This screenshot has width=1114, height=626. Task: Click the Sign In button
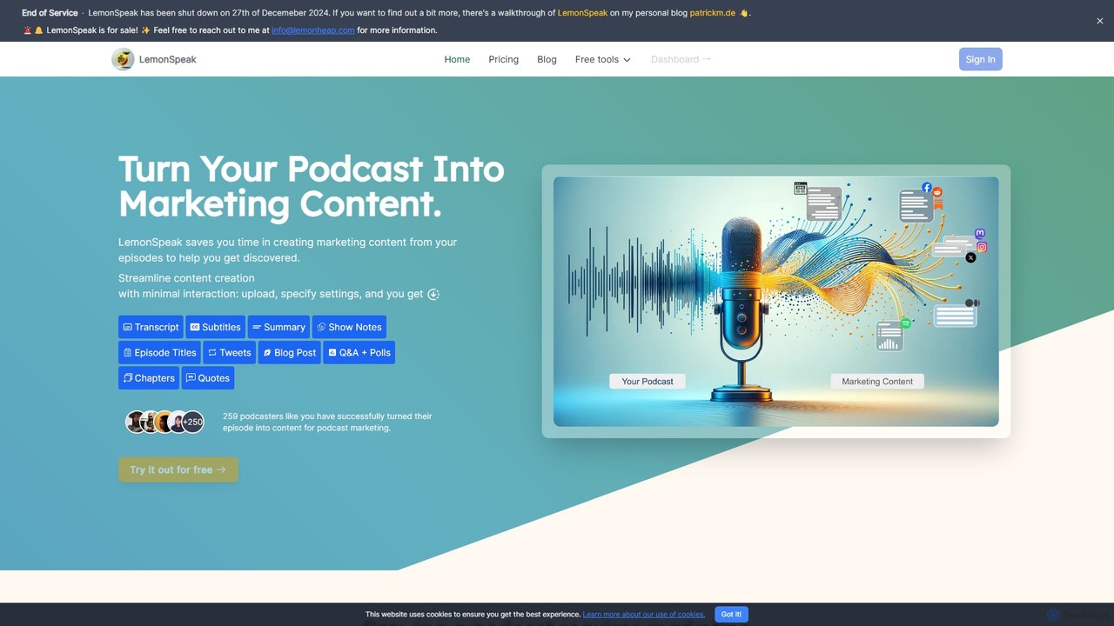980,59
